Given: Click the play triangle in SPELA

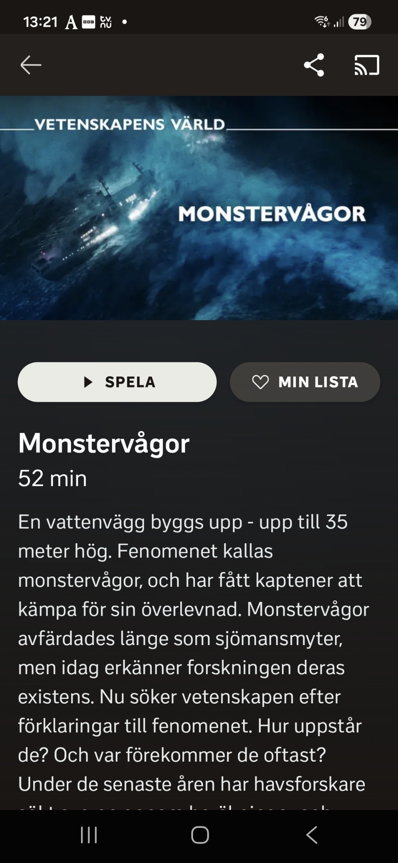Looking at the screenshot, I should [88, 382].
